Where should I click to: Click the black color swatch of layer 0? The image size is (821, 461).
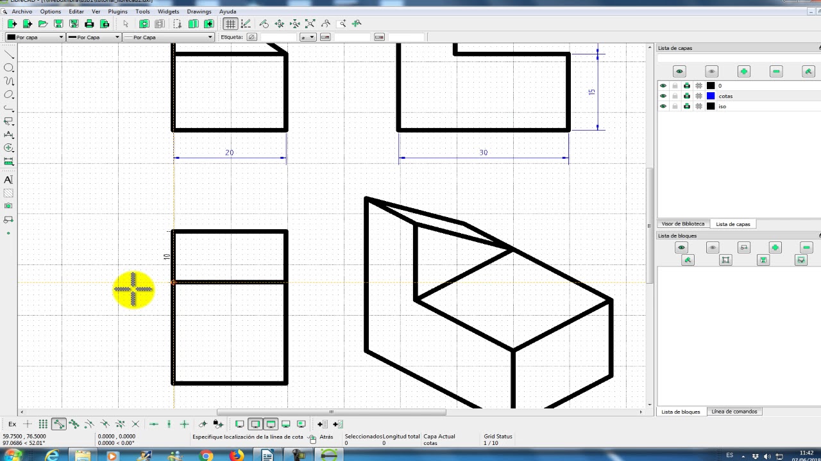point(711,86)
